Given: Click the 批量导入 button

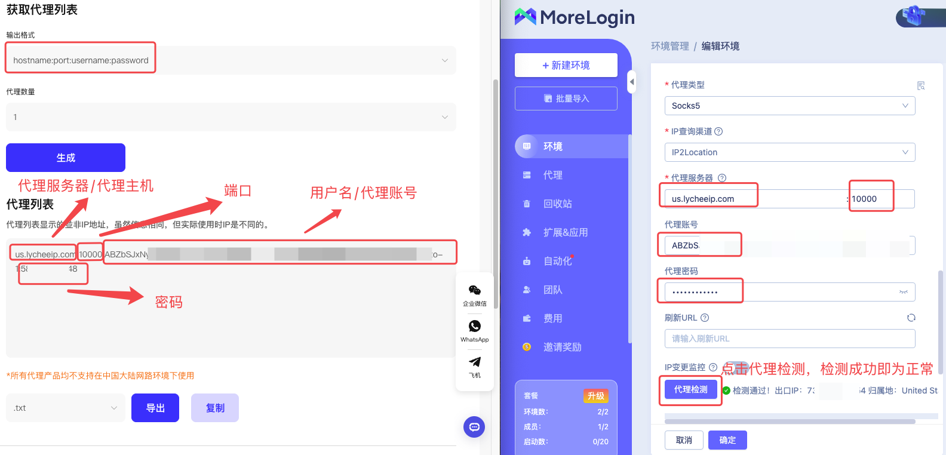Looking at the screenshot, I should pyautogui.click(x=566, y=99).
